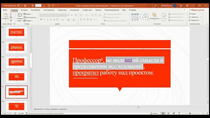Switch to the Слайд-шоу tab
Viewport: 210px width, 118px height.
(87, 10)
